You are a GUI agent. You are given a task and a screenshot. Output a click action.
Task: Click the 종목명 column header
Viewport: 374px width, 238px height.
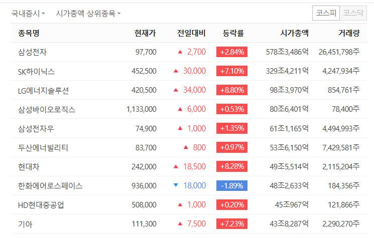coord(29,33)
